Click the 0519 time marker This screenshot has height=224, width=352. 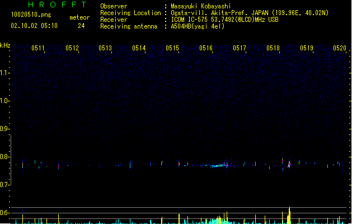307,48
